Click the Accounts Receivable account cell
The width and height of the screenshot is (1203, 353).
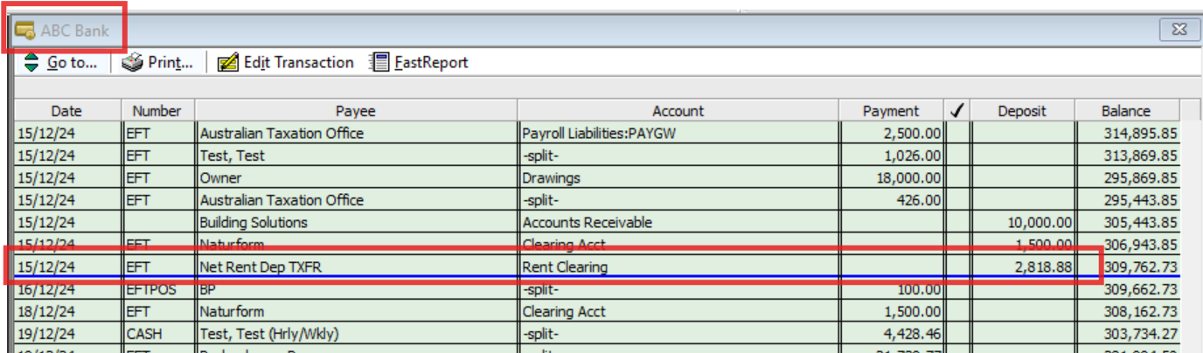(678, 222)
